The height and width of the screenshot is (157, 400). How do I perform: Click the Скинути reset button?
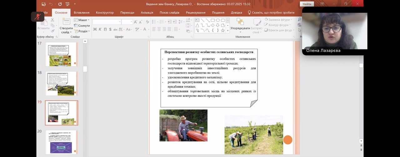[x=82, y=25]
